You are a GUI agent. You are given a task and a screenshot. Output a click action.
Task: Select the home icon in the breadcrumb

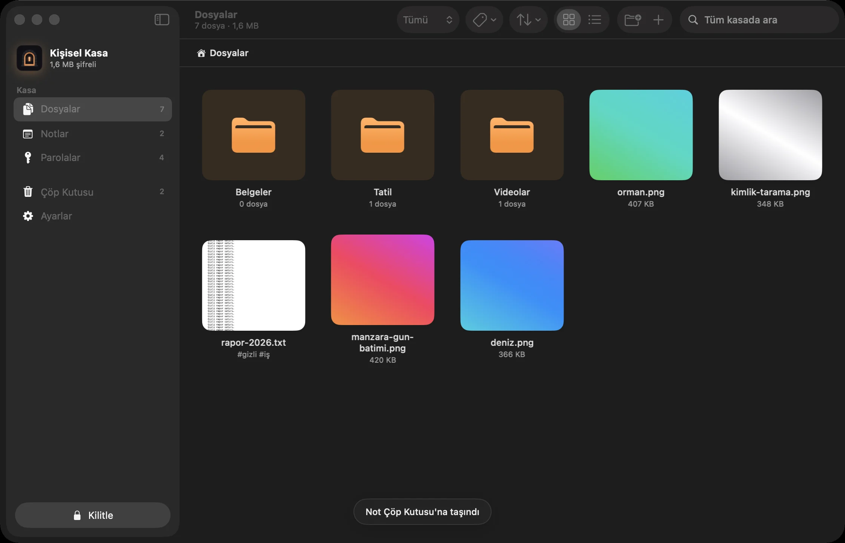click(x=201, y=53)
